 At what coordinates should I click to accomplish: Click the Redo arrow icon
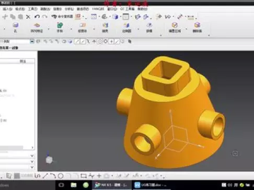coord(45,17)
